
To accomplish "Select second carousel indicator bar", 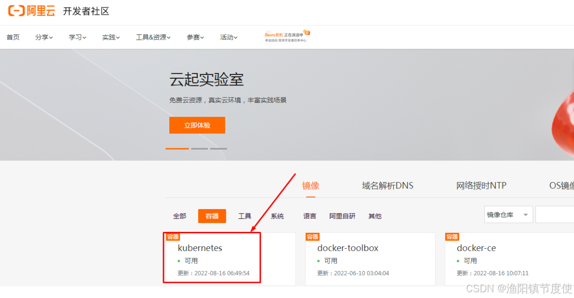I will tap(200, 148).
